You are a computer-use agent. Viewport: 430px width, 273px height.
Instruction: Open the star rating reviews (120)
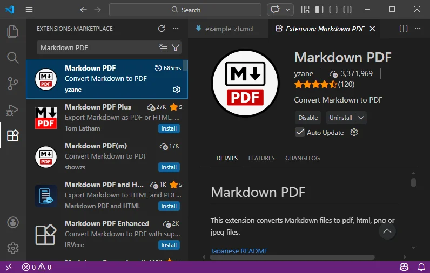click(x=325, y=84)
